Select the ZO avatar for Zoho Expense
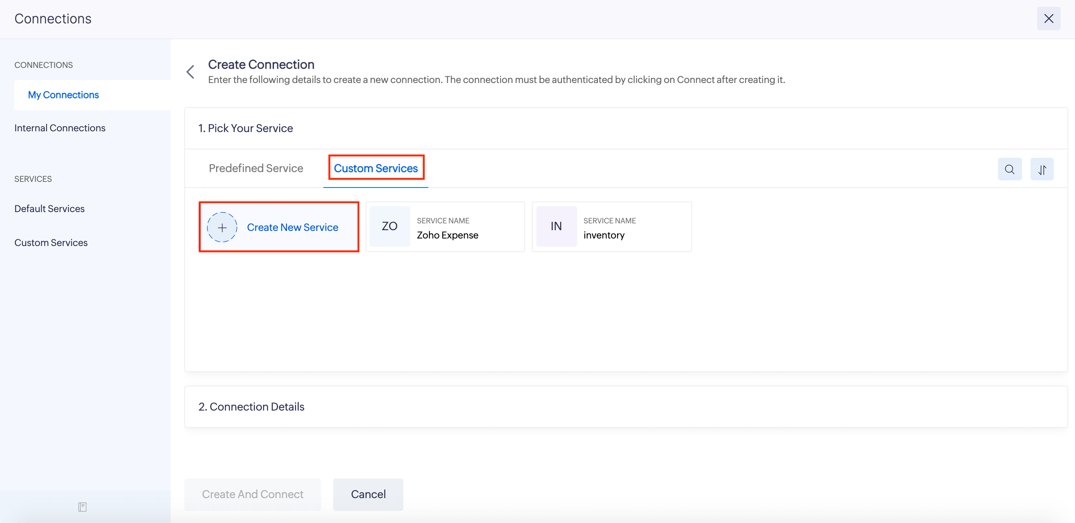1075x523 pixels. coord(389,226)
